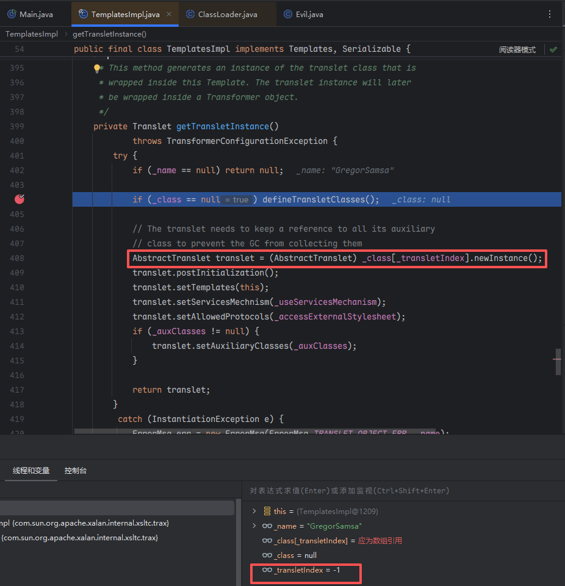Close the TemplatesImpl.java tab
The width and height of the screenshot is (565, 586).
(x=169, y=14)
